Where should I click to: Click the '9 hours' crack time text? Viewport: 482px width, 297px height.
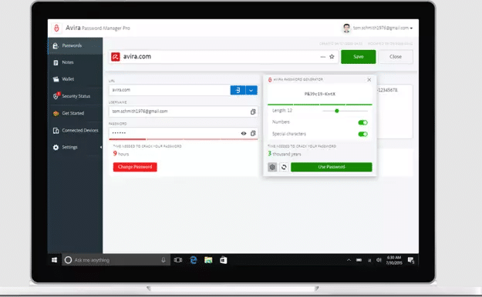click(x=121, y=154)
